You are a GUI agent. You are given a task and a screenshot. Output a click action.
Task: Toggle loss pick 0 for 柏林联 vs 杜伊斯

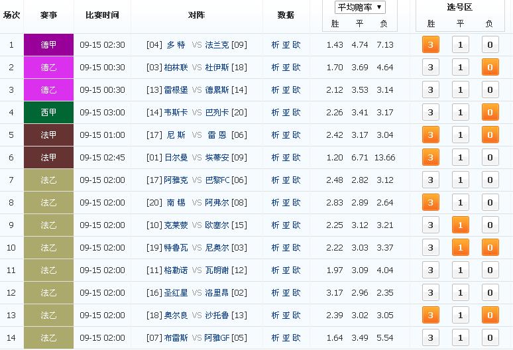[x=489, y=68]
